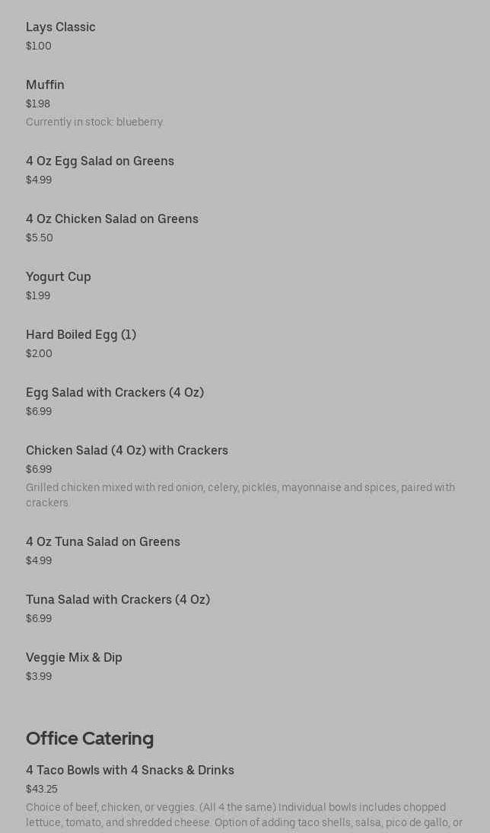Screen dimensions: 490x833
Task: Click the $43.25 taco bowls price
Action: [41, 789]
